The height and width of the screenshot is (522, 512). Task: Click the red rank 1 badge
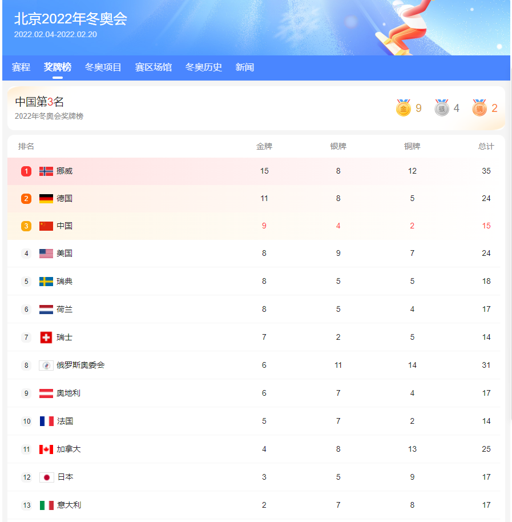26,171
